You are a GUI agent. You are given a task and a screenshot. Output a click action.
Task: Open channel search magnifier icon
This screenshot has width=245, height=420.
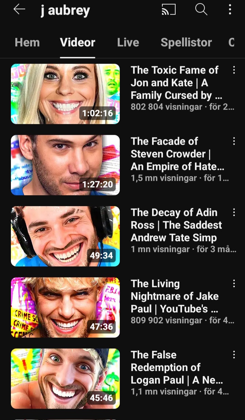201,10
